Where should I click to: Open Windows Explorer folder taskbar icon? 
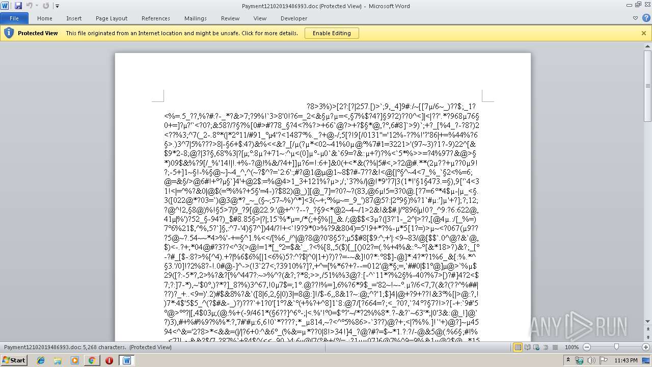point(58,360)
